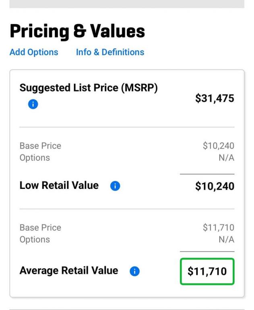This screenshot has height=310, width=254.
Task: Select the $31,475 suggested list price
Action: pos(215,98)
